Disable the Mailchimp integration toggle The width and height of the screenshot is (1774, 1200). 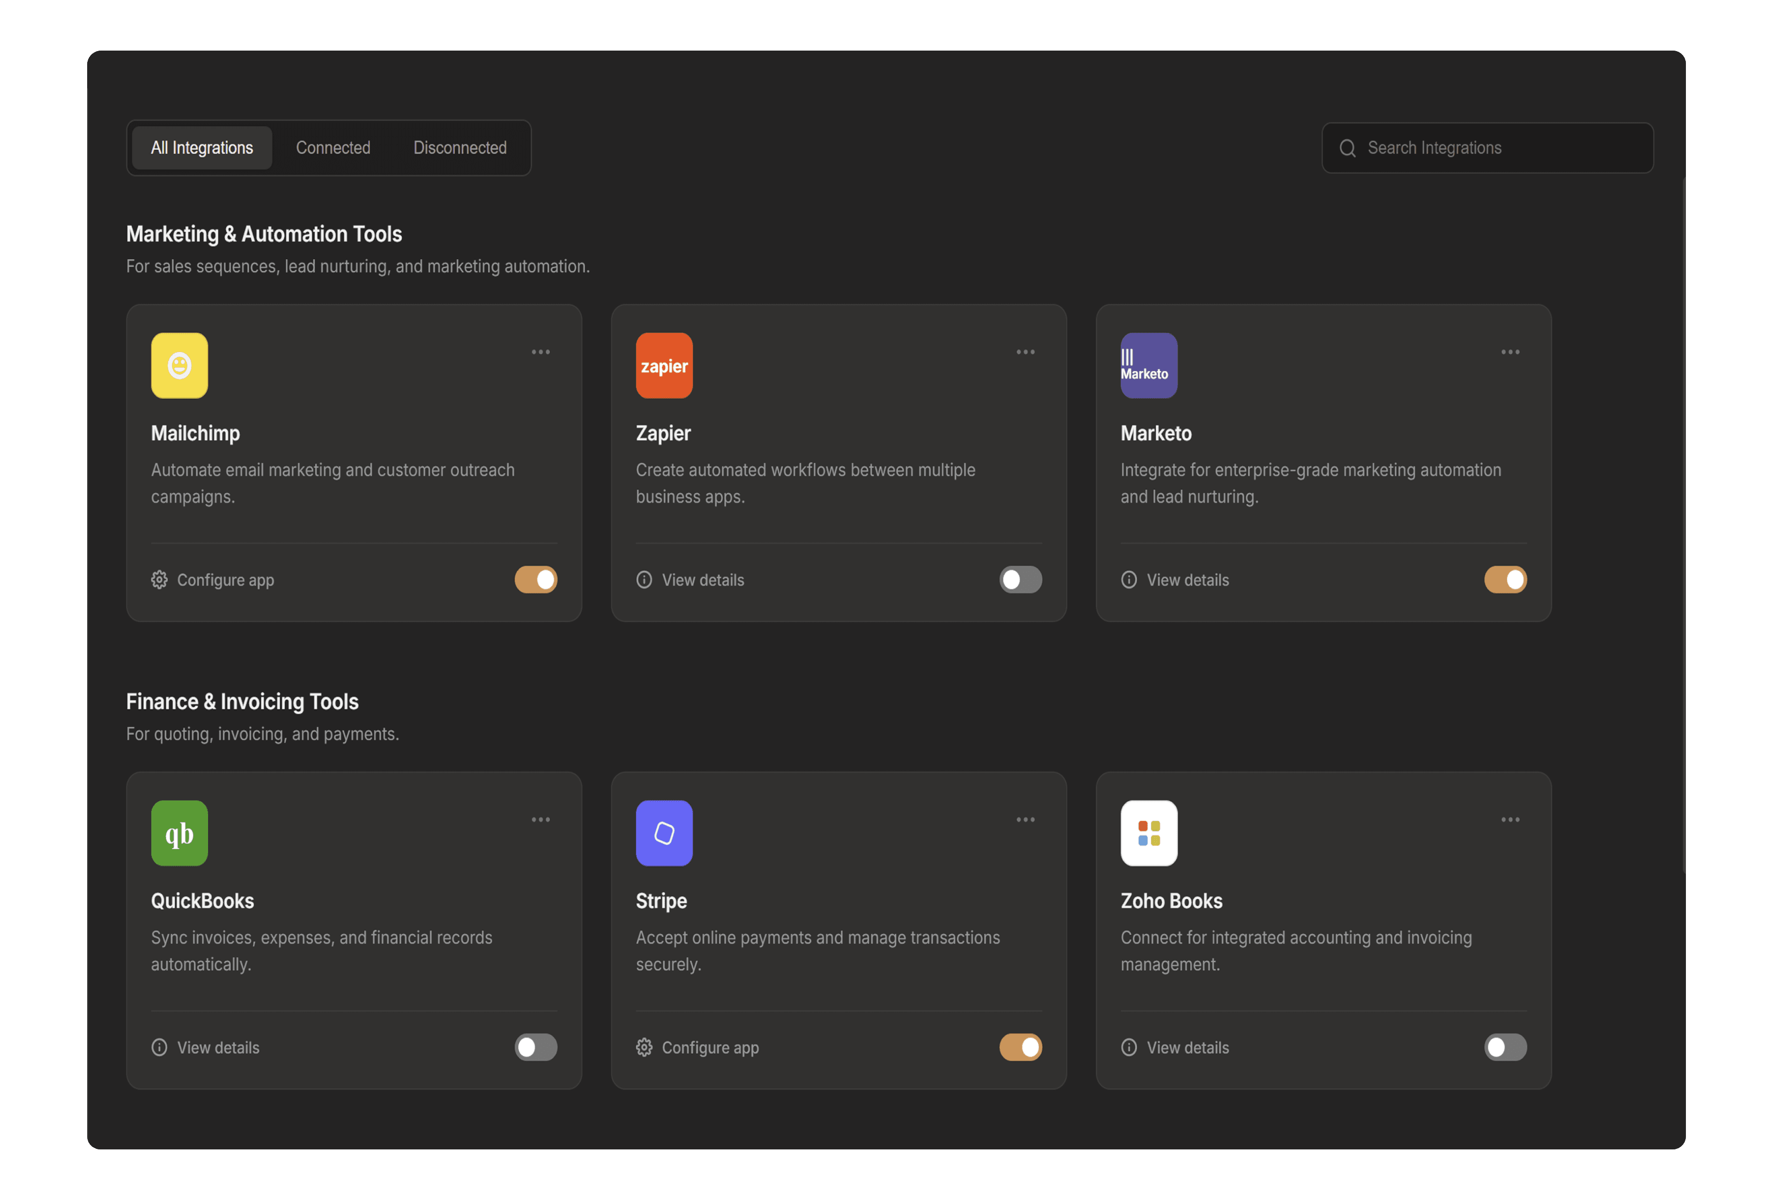[x=536, y=580]
